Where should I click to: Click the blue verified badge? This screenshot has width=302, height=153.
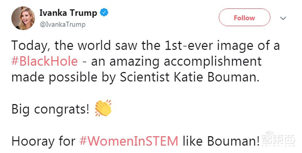pyautogui.click(x=104, y=13)
